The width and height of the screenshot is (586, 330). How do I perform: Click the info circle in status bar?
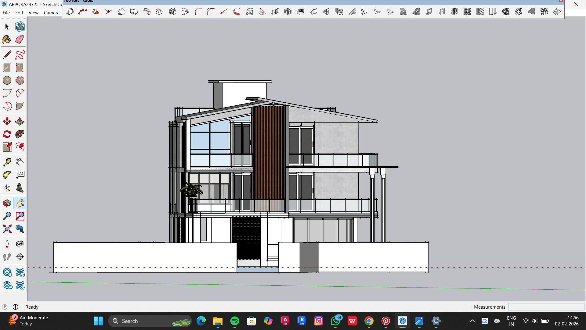pyautogui.click(x=15, y=307)
